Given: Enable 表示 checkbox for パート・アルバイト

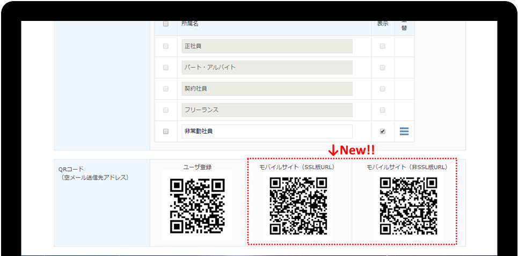Looking at the screenshot, I should [383, 68].
